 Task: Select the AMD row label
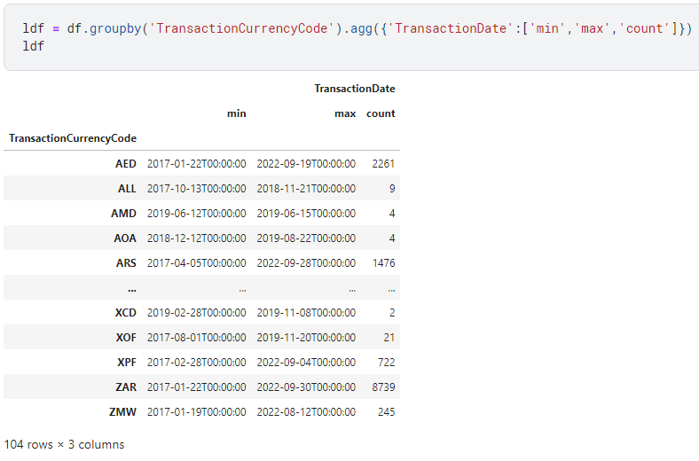pos(123,214)
